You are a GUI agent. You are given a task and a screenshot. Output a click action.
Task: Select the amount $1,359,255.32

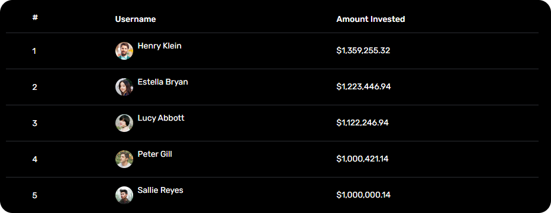(363, 51)
